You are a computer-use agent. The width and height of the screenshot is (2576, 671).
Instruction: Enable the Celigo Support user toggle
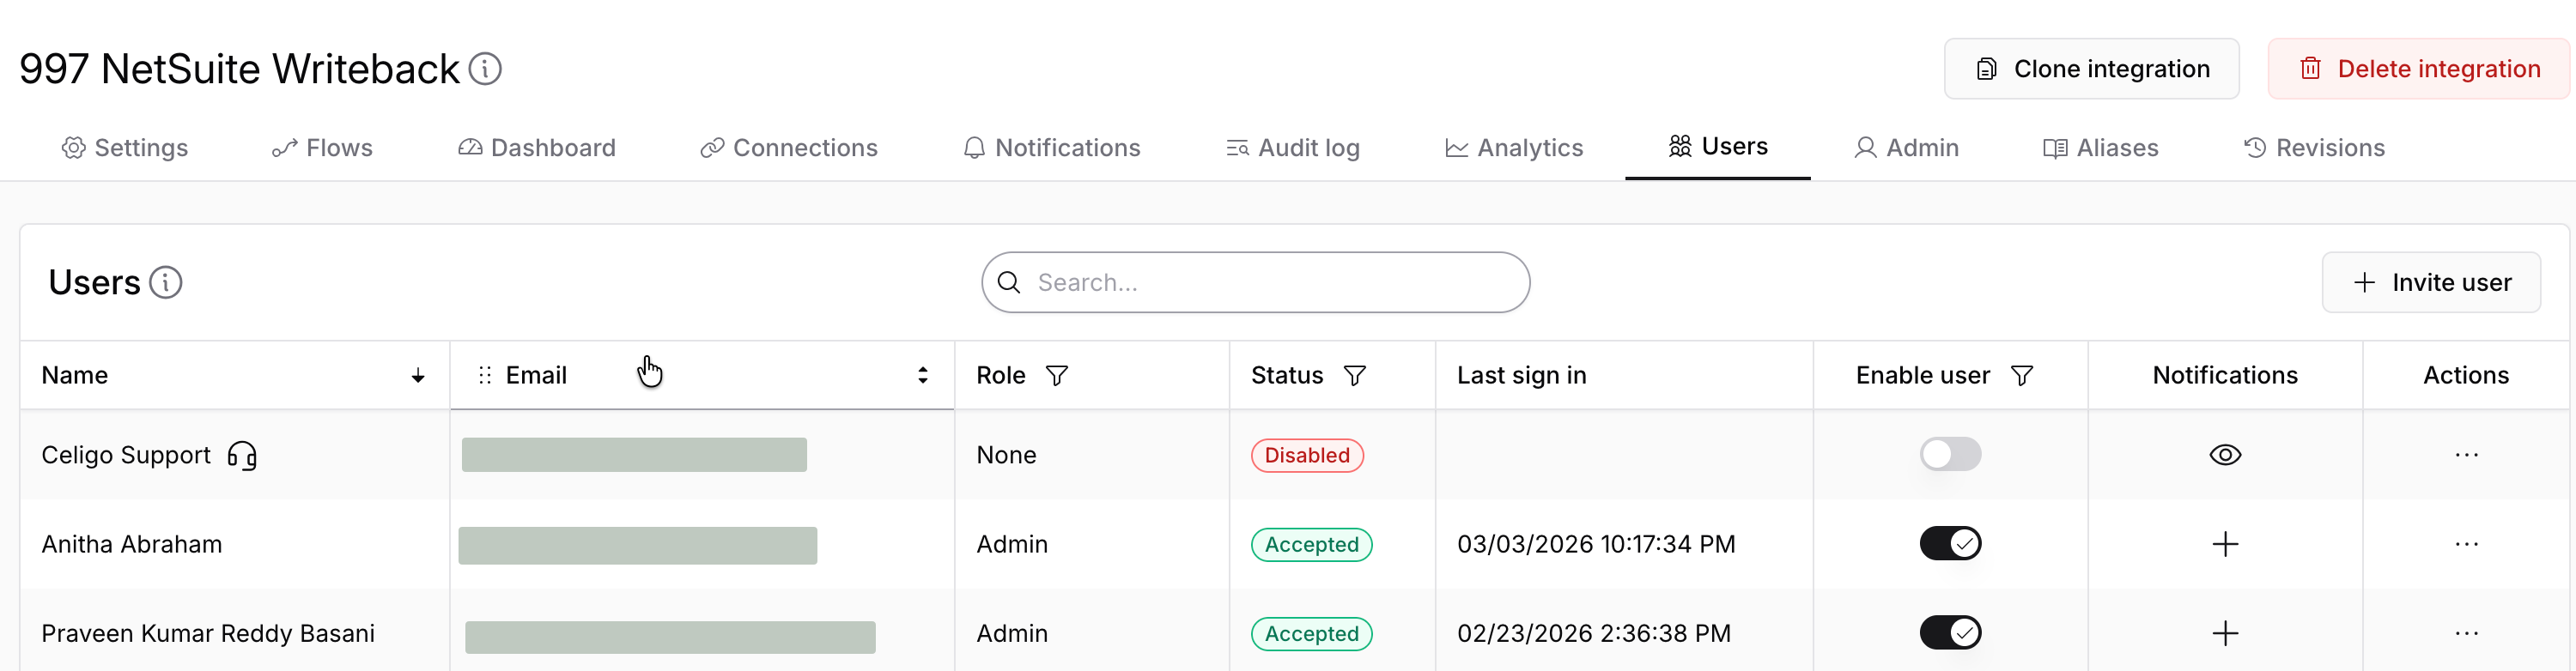[x=1950, y=454]
